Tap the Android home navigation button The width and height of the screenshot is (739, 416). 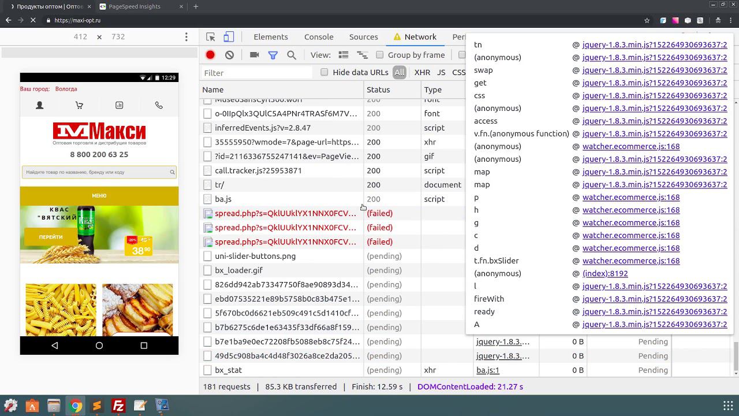[x=99, y=346]
